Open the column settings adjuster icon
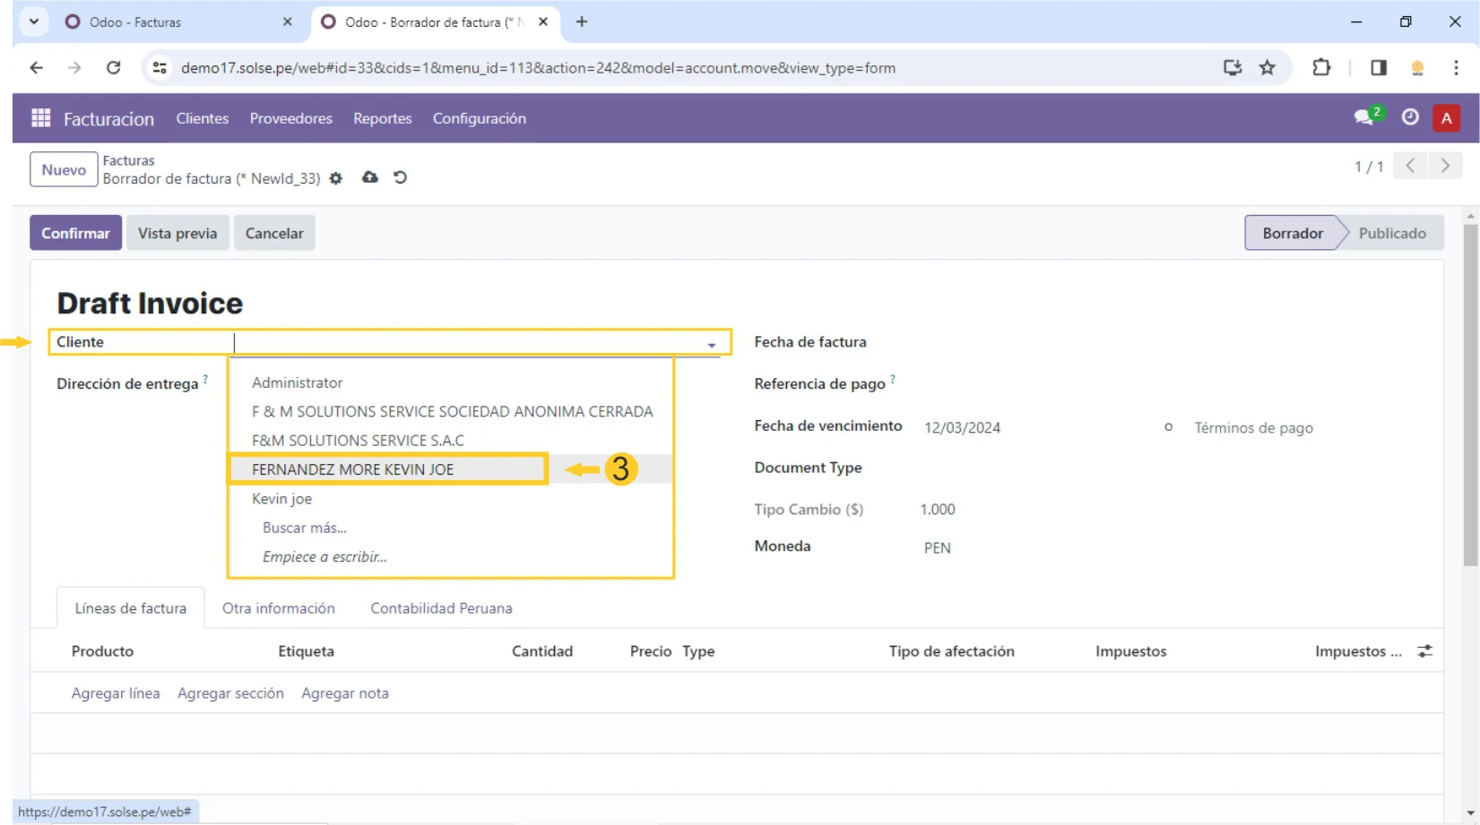 point(1424,651)
